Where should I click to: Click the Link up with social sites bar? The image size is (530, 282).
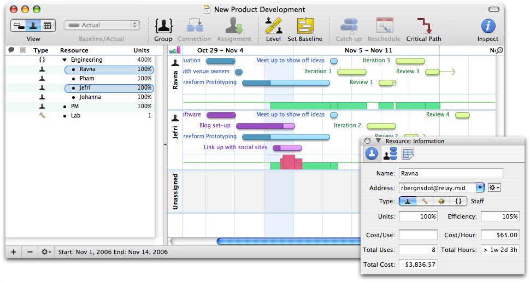(287, 148)
